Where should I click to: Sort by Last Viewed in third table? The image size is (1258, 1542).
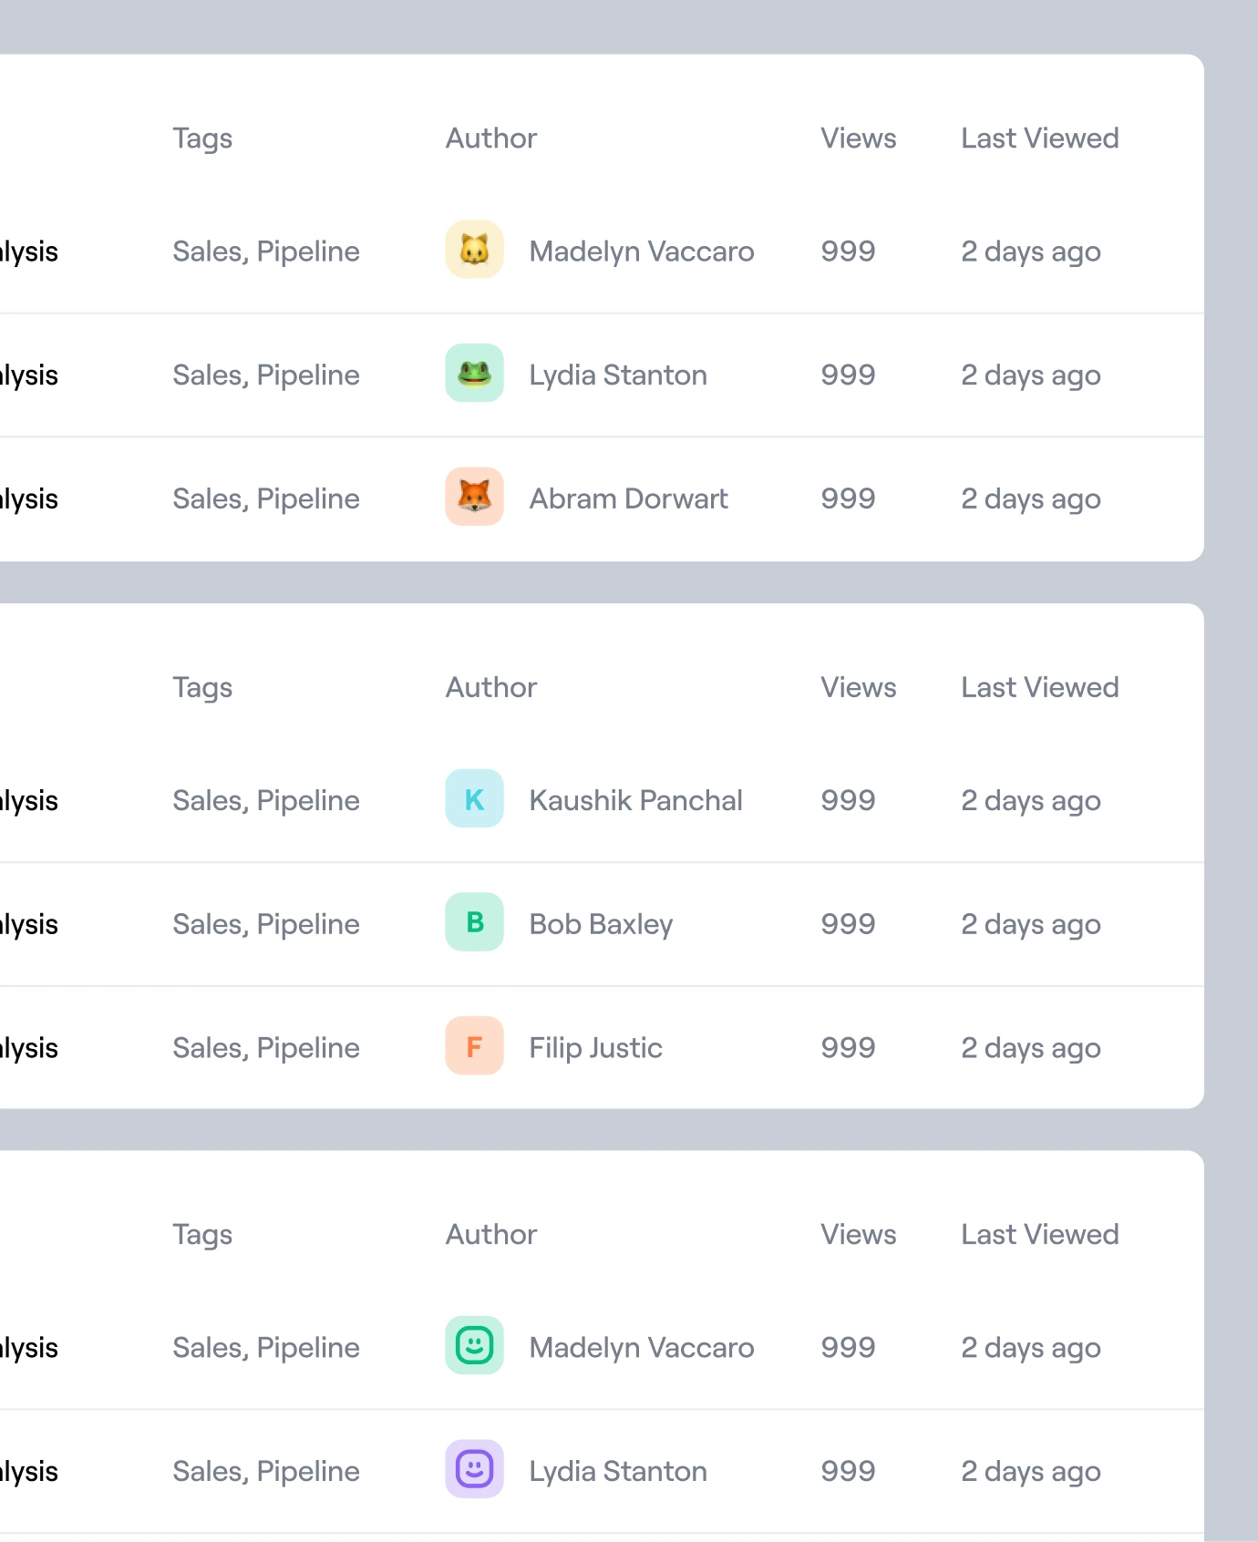click(1039, 1234)
